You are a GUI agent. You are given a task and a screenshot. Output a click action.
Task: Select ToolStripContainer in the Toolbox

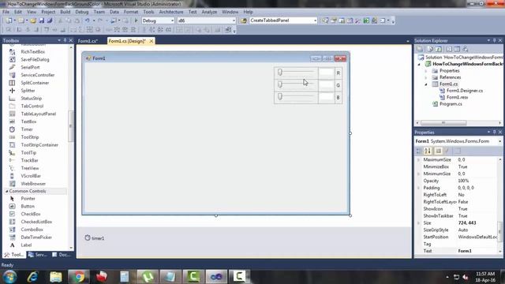[x=39, y=145]
